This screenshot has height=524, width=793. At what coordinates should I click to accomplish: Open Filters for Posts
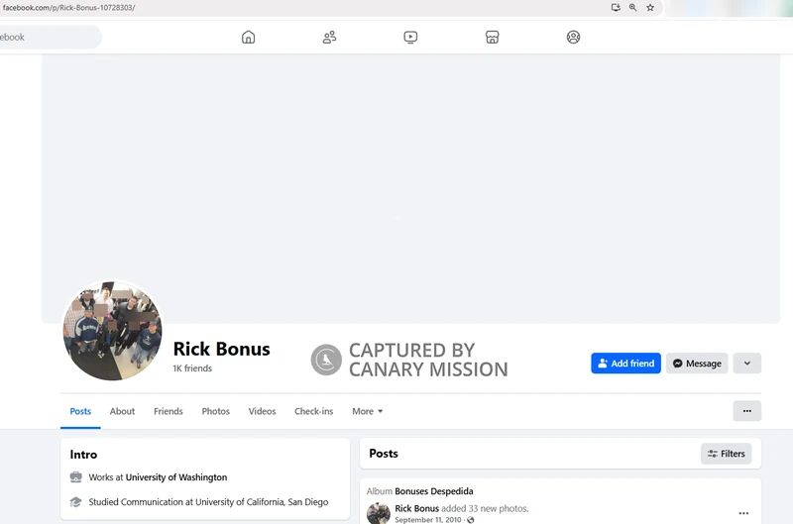tap(727, 454)
